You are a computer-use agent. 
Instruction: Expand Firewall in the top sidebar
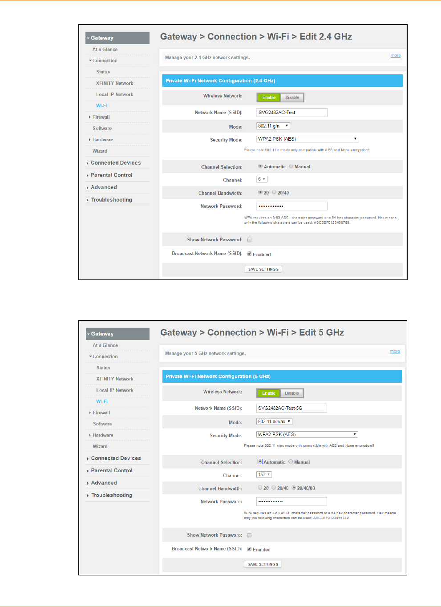(x=100, y=117)
